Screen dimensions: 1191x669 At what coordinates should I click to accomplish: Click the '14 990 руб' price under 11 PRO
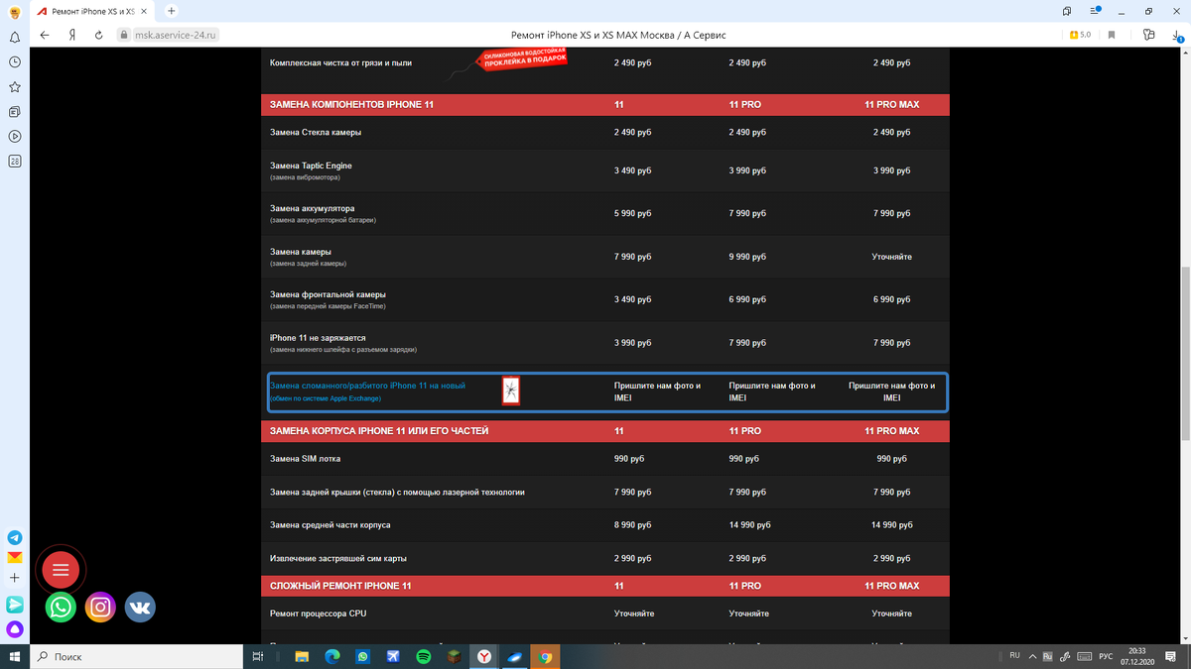749,525
